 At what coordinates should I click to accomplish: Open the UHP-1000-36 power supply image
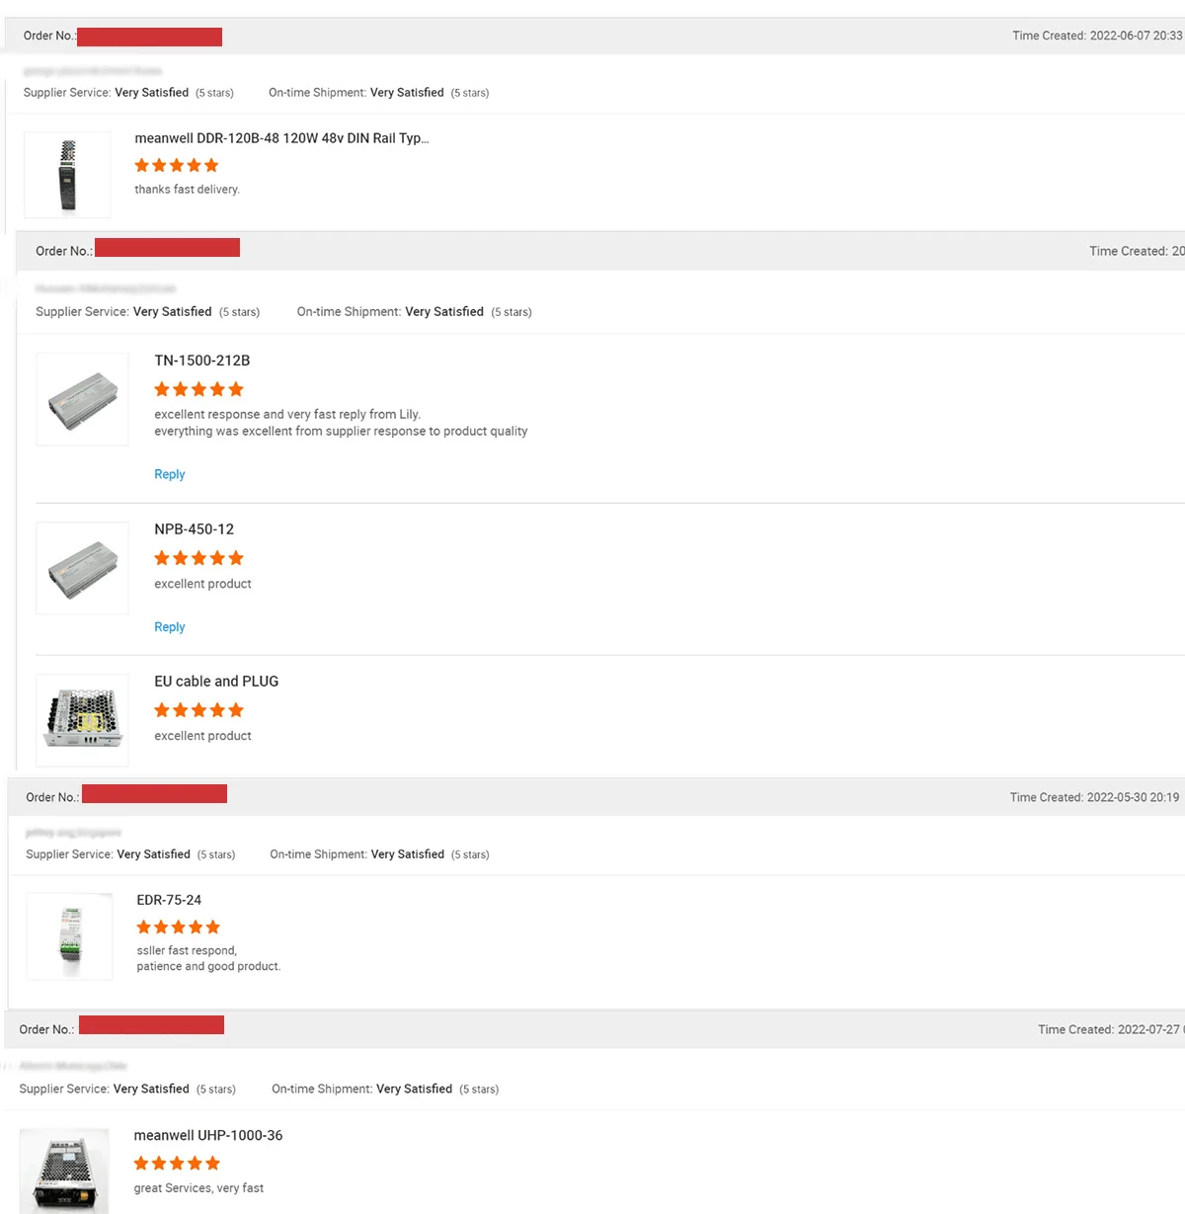(x=64, y=1173)
